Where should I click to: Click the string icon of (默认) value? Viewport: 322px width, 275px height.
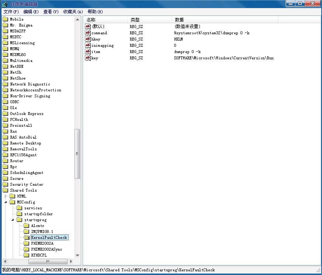[x=88, y=27]
